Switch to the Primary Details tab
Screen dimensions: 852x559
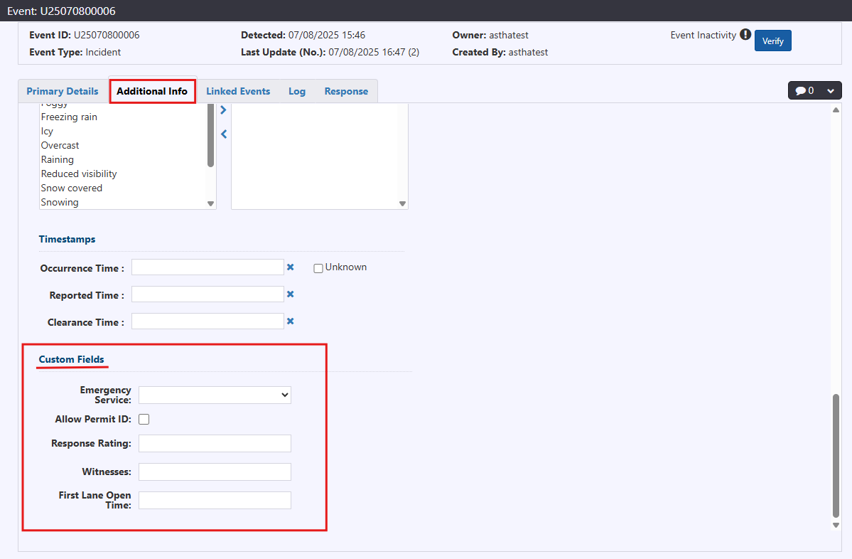click(x=63, y=91)
